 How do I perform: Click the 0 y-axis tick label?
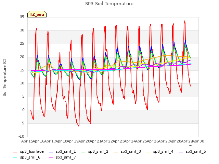(23, 110)
